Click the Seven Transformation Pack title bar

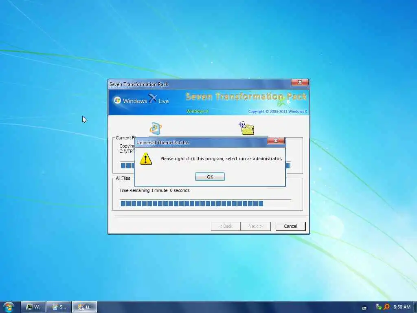200,84
